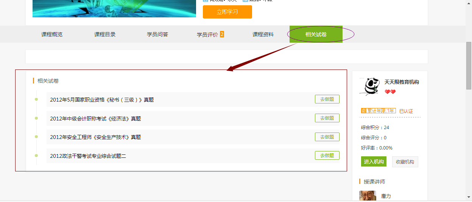Open the 课程目录 tab
Viewport: 472px width, 202px height.
click(x=105, y=34)
